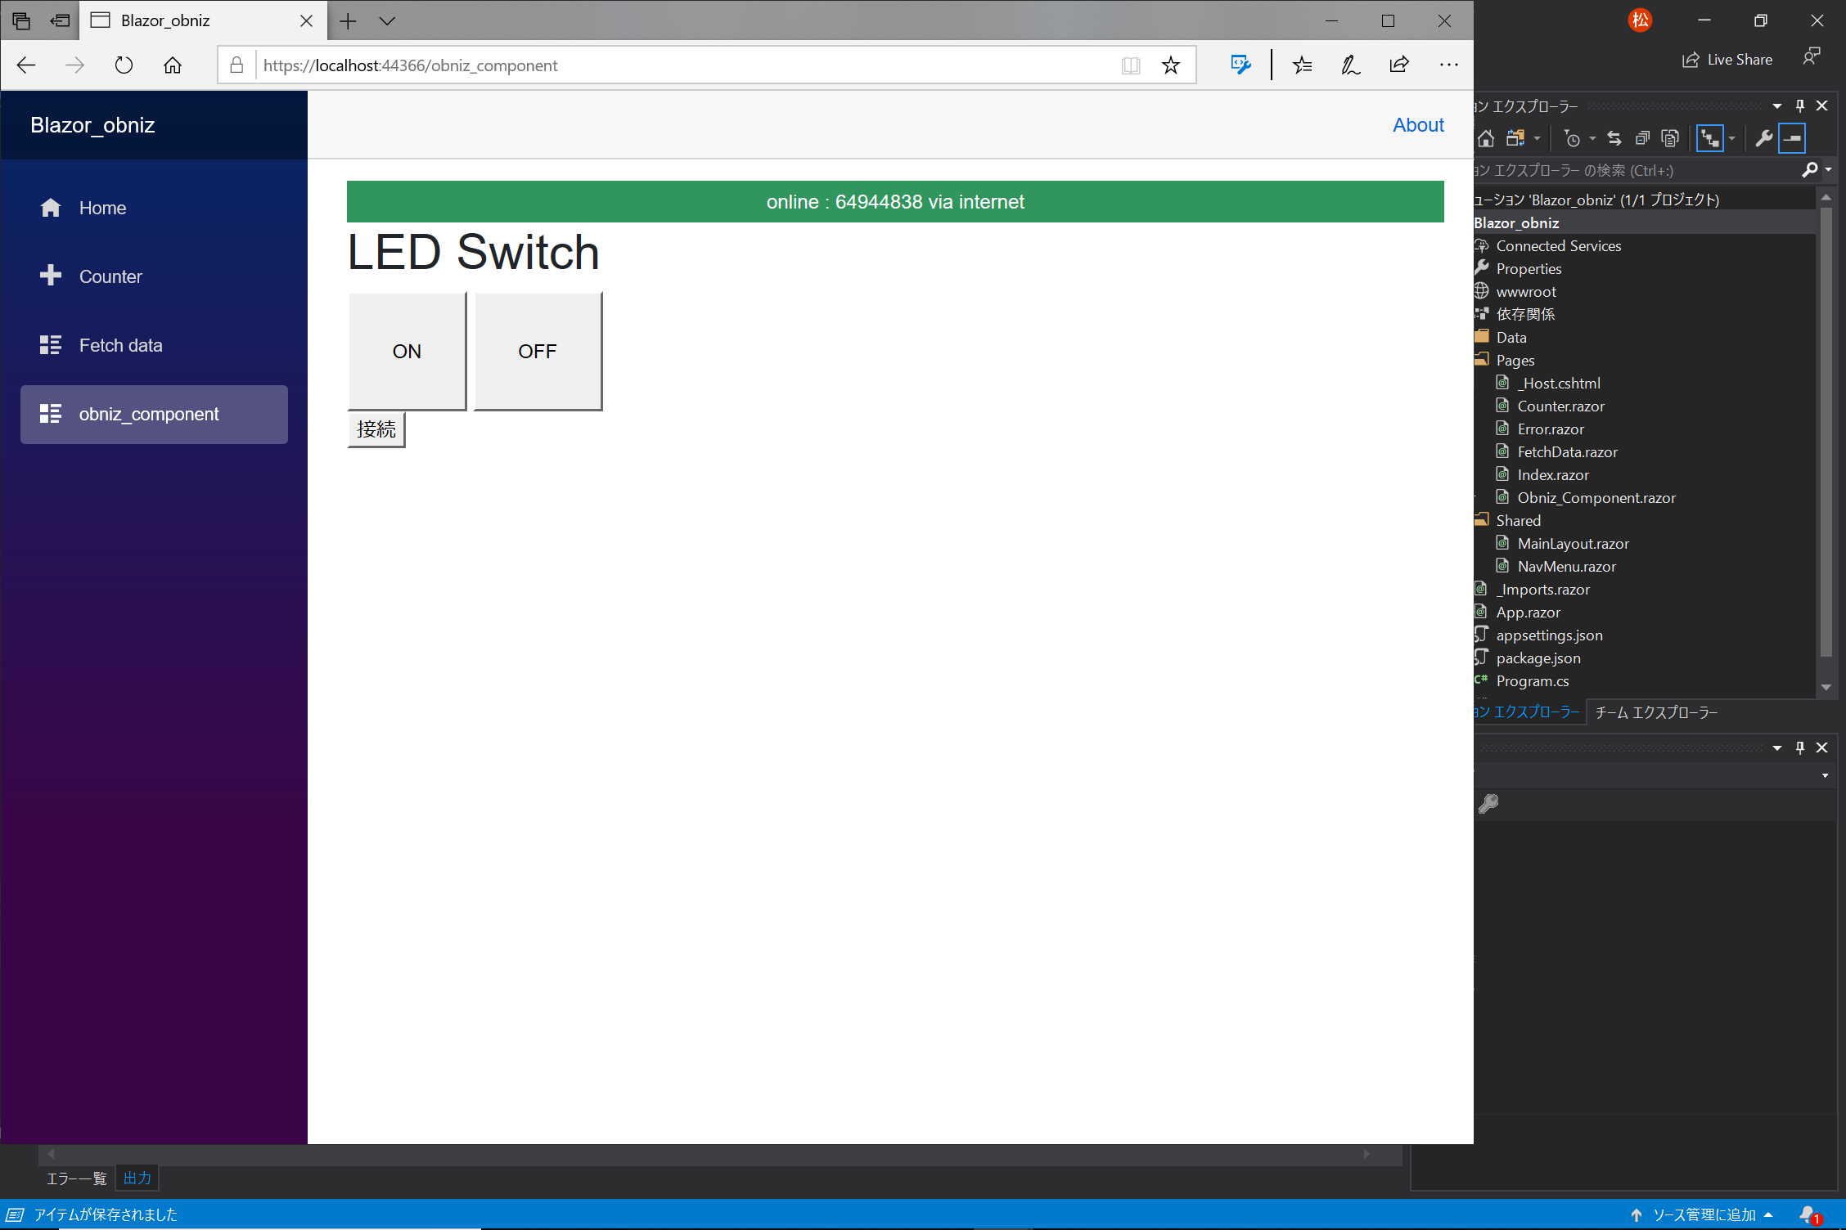Open Solution Explorer search options dropdown
Screen dimensions: 1846x1230
pyautogui.click(x=1828, y=170)
